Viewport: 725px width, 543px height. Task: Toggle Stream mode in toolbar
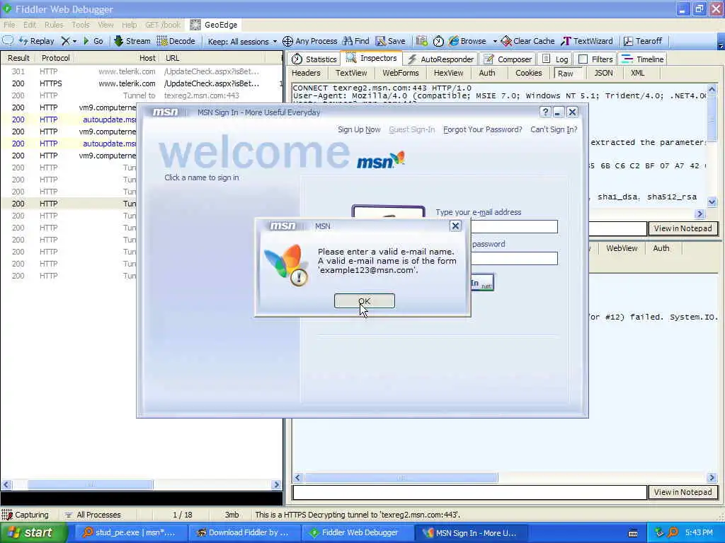click(x=132, y=41)
